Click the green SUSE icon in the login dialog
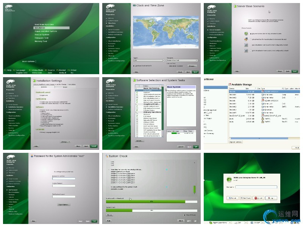The height and width of the screenshot is (227, 303). coord(229,179)
